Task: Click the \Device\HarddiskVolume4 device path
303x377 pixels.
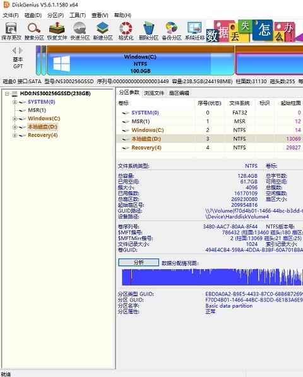Action: pos(237,217)
